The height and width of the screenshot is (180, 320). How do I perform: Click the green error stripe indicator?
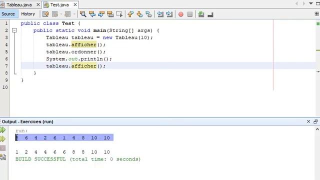(318, 23)
